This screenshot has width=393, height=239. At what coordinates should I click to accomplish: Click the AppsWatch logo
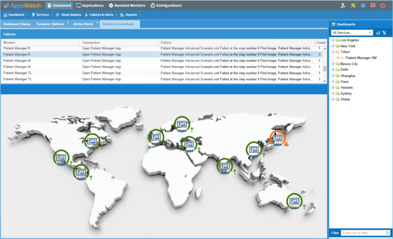coord(23,6)
